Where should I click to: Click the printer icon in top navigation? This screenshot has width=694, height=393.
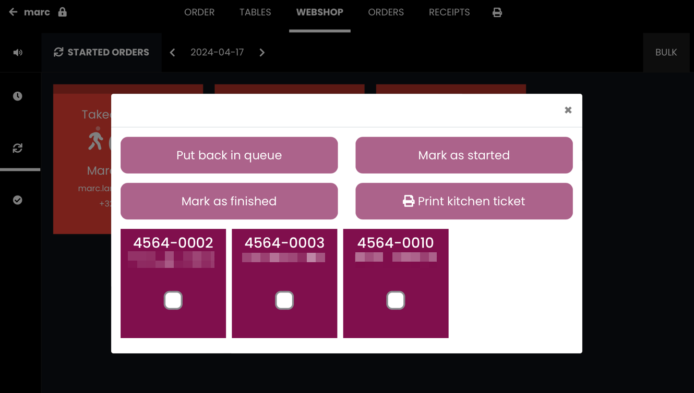coord(497,13)
